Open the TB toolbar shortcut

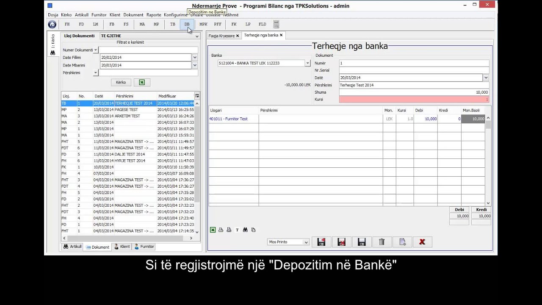pos(173,25)
